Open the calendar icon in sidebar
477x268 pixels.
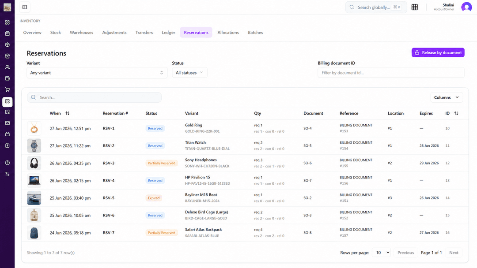(8, 134)
